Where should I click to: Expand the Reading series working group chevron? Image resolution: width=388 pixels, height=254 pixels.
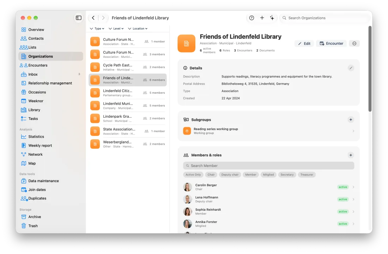click(x=353, y=131)
